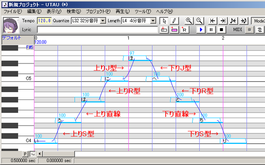
Task: Click the Lyric input field
Action: pyautogui.click(x=97, y=30)
